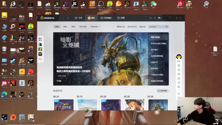Open the 09.20 DLC game thumbnail

[x=111, y=105]
